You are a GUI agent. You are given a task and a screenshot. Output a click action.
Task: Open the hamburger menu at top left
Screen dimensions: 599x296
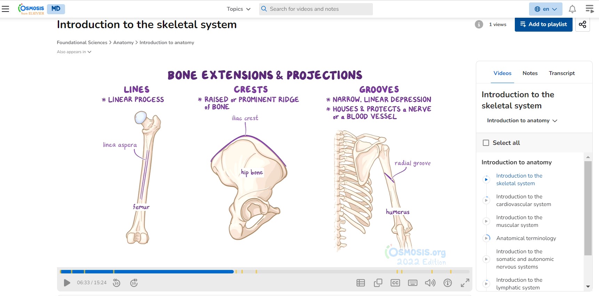(x=6, y=9)
